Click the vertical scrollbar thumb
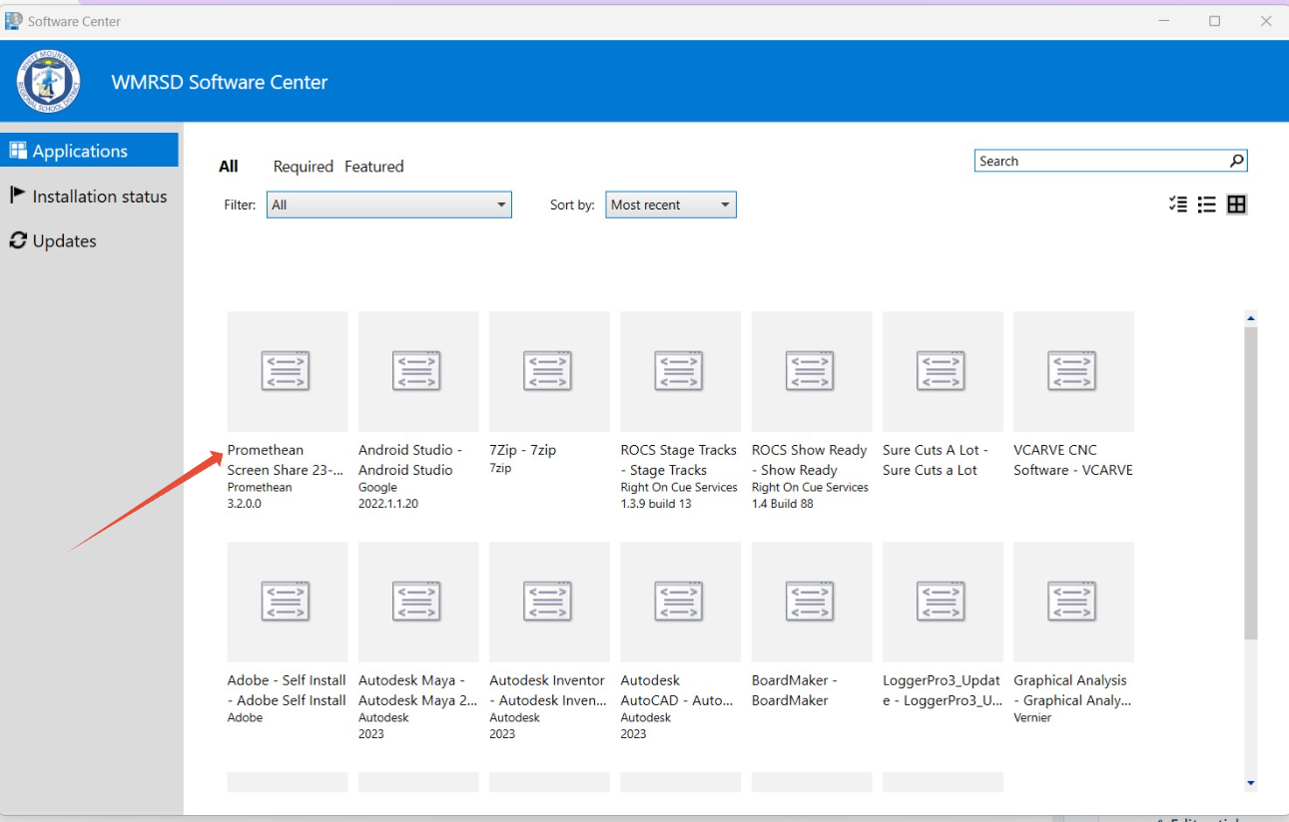The width and height of the screenshot is (1289, 822). tap(1251, 483)
